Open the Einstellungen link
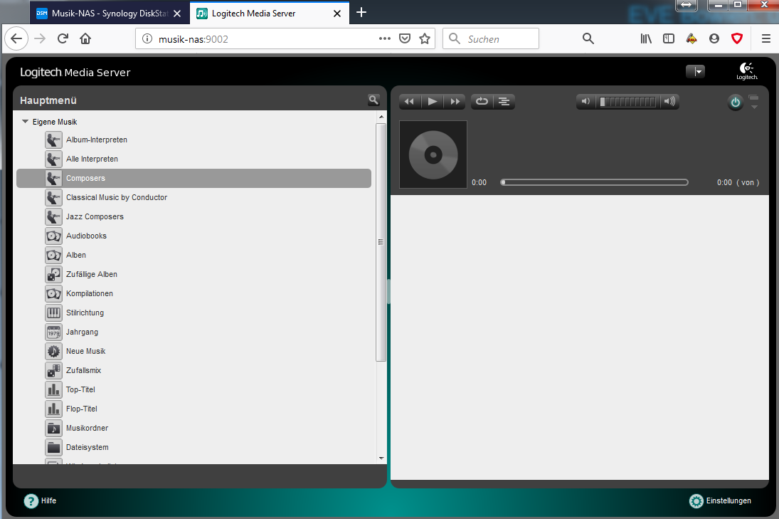779x519 pixels. (728, 500)
